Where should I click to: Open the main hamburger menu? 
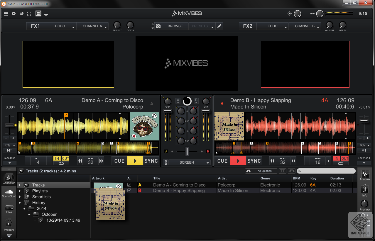pos(6,13)
